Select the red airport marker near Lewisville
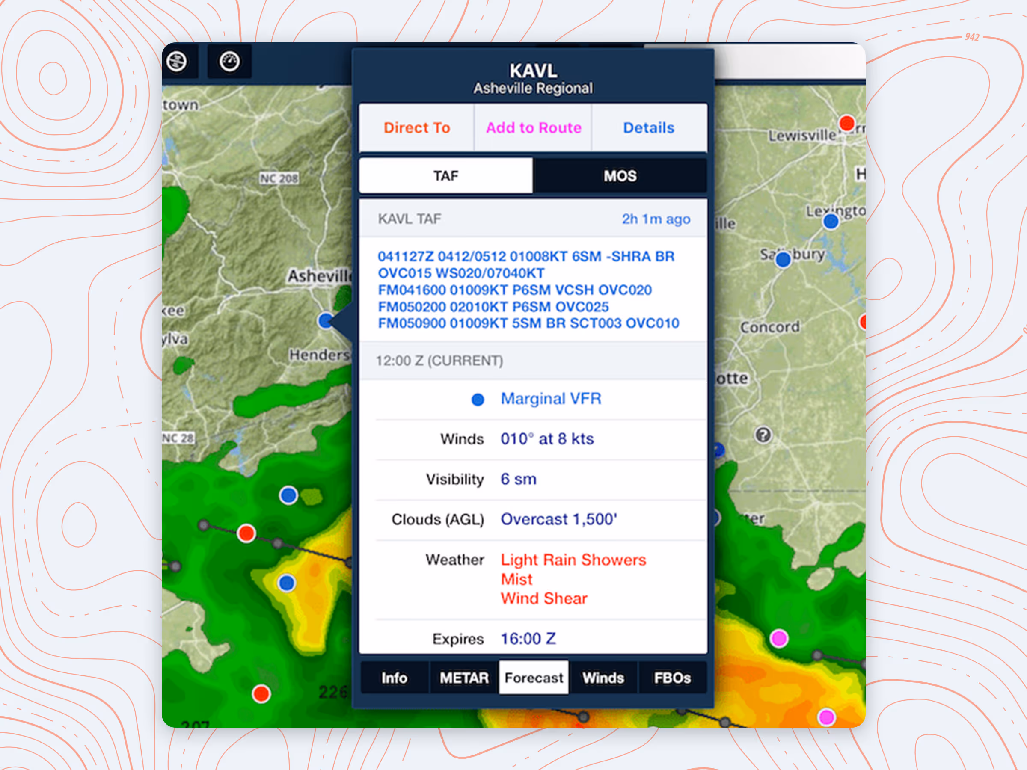 coord(847,124)
